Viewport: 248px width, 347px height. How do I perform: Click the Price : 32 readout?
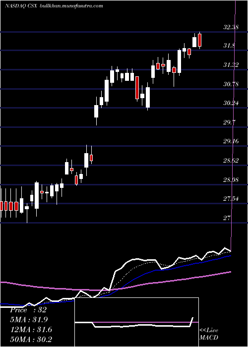click(28, 310)
